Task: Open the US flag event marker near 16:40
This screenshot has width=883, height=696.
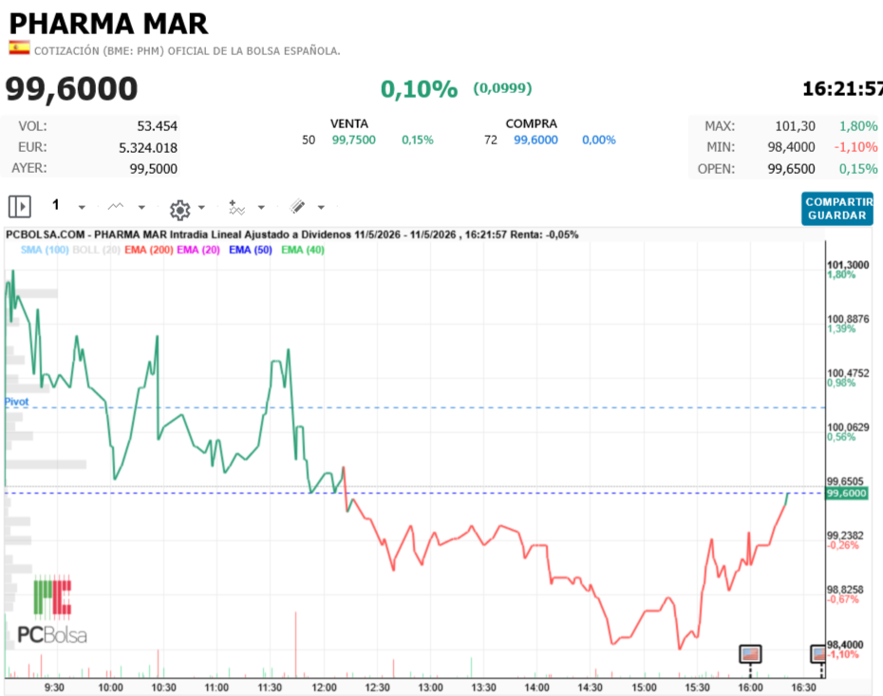Action: pyautogui.click(x=818, y=654)
